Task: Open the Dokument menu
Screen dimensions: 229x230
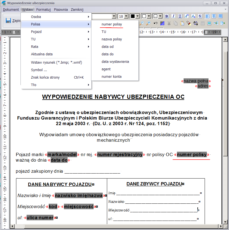Action: [11, 9]
